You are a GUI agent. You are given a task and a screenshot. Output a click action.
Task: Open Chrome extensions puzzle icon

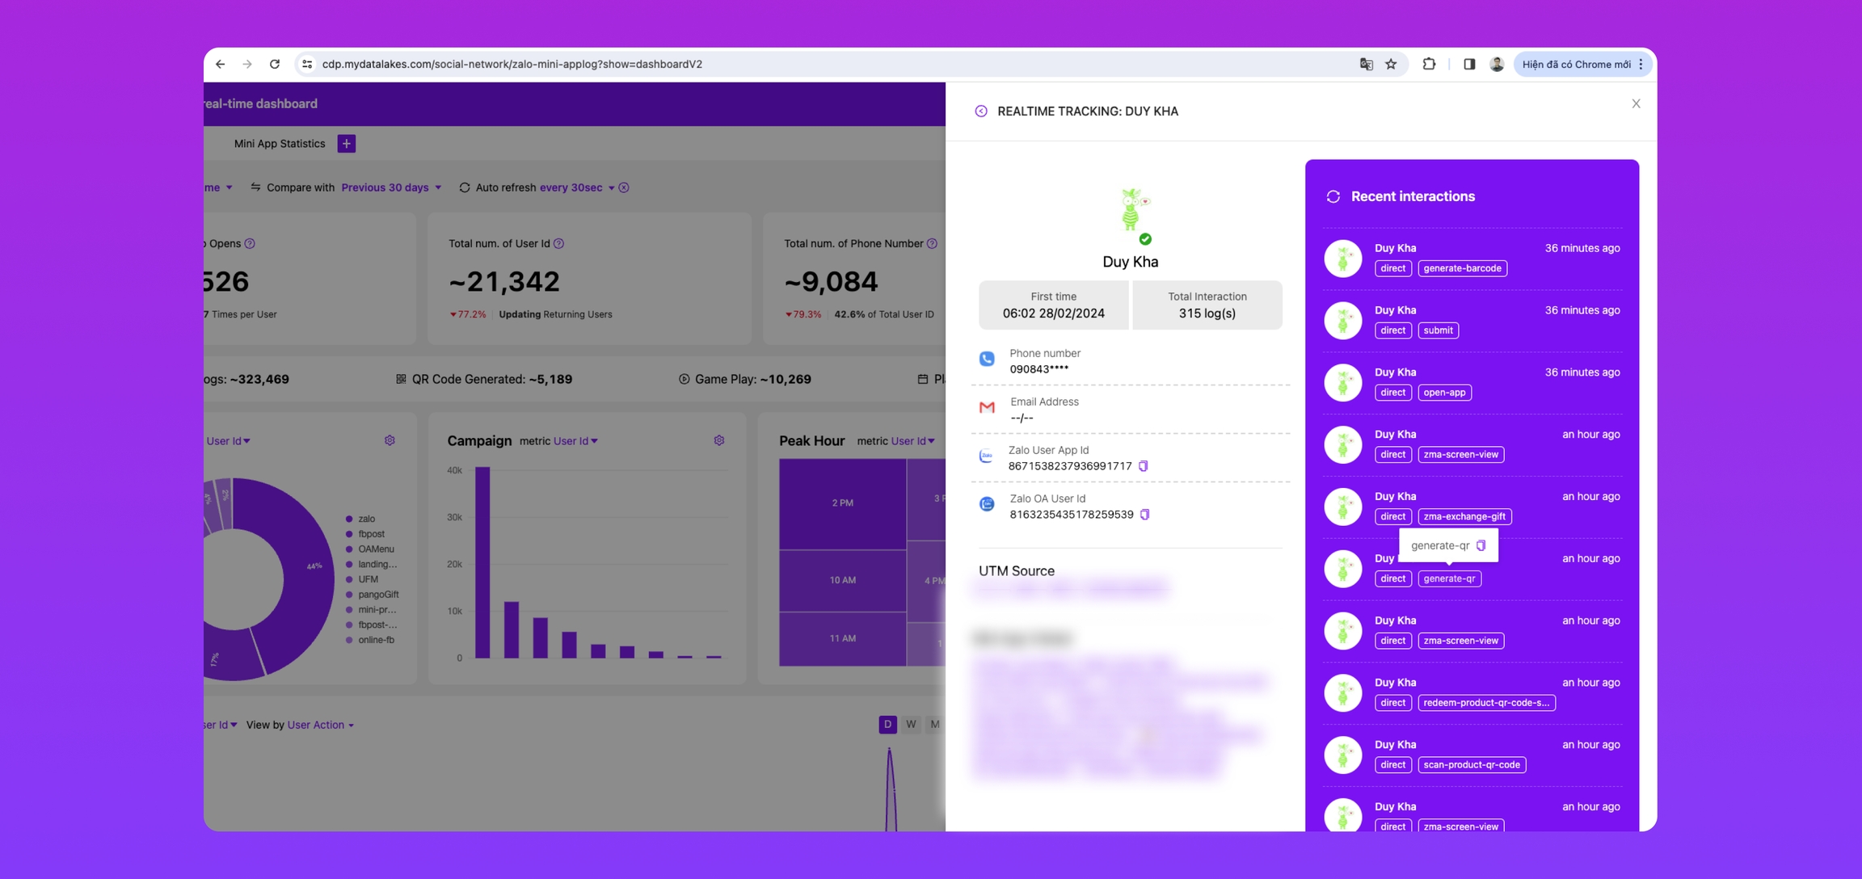tap(1429, 64)
